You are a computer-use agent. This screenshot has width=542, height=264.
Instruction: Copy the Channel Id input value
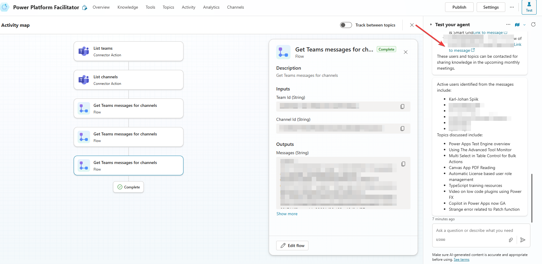(402, 129)
